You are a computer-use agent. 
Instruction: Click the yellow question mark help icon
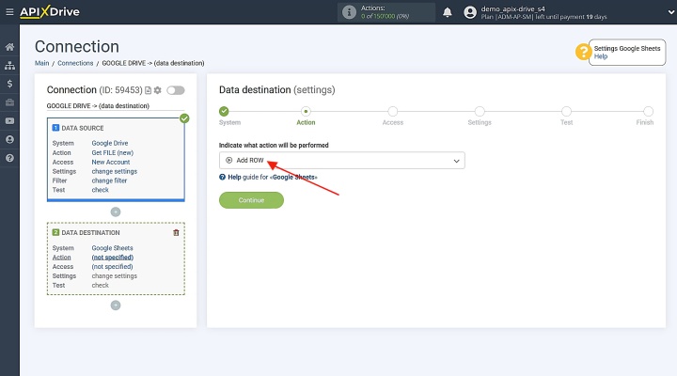(583, 52)
